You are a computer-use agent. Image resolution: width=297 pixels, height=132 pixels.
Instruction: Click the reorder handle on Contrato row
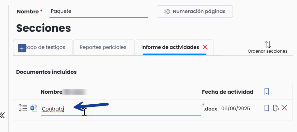pos(23,108)
